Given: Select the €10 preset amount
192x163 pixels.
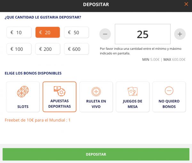Looking at the screenshot, I should click(19, 32).
